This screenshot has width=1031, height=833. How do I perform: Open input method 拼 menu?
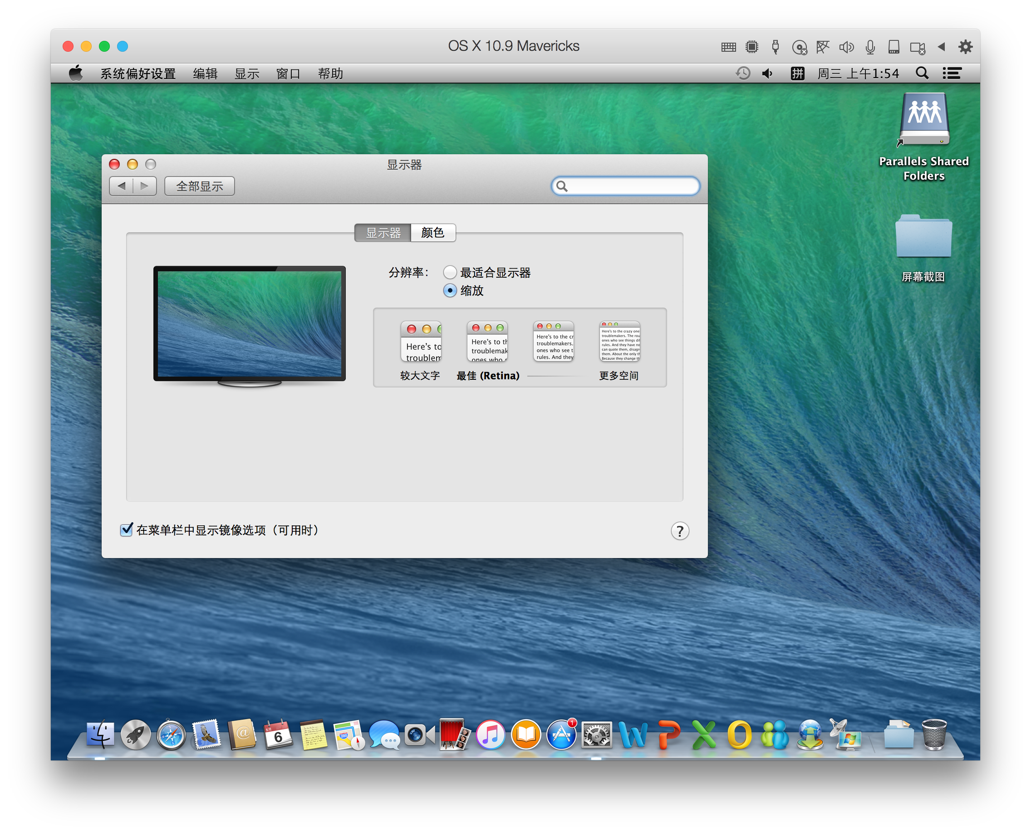(x=797, y=73)
